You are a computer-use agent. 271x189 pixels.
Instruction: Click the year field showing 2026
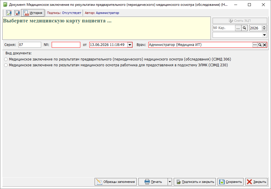pos(256,28)
